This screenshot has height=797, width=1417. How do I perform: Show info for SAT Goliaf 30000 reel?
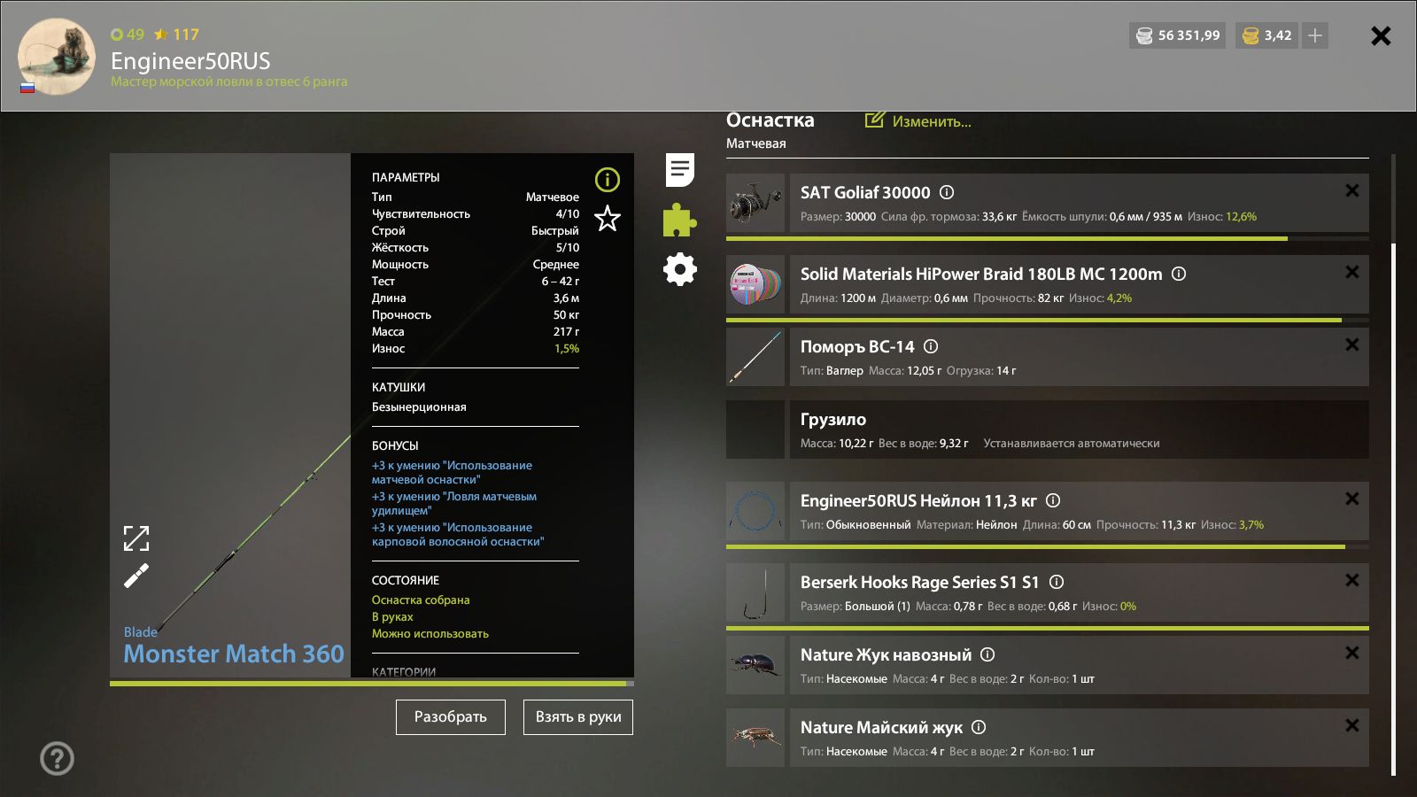947,192
